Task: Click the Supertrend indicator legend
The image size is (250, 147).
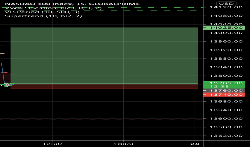Action: [x=43, y=16]
